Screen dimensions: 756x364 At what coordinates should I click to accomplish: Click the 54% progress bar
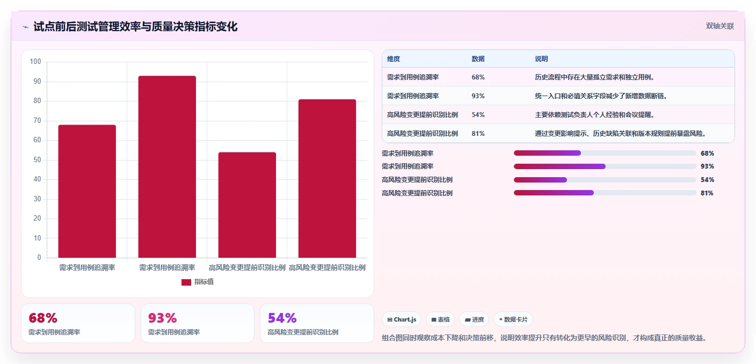[605, 179]
